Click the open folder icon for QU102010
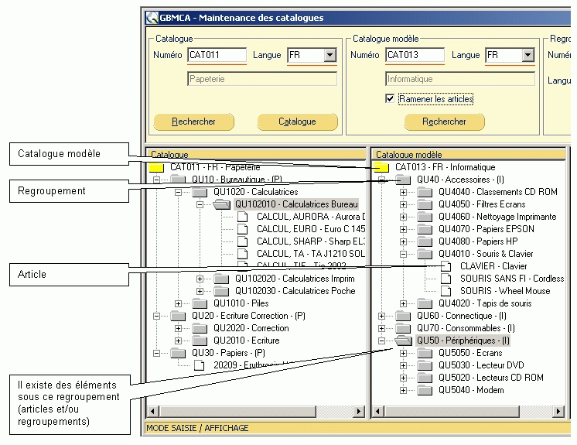 pos(222,204)
